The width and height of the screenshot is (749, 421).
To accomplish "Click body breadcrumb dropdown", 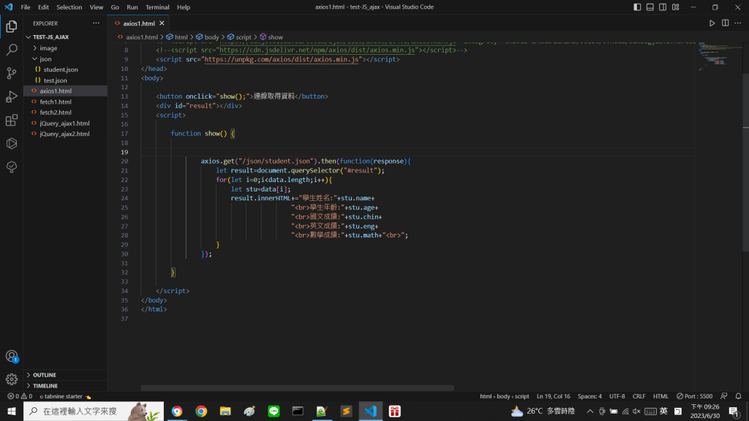I will coord(207,37).
